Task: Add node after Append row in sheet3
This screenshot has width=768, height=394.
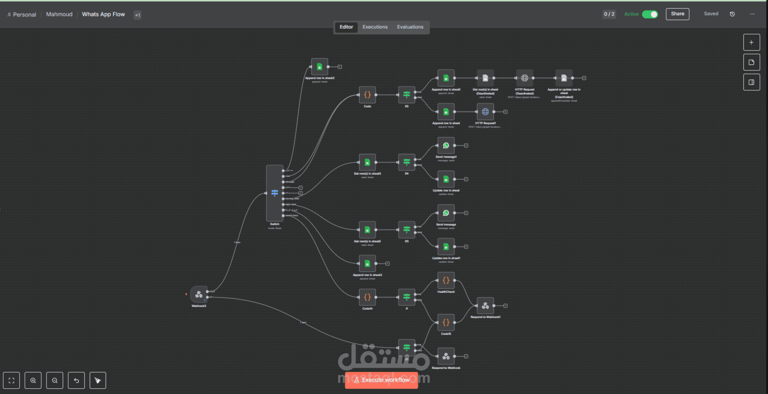Action: pos(340,67)
